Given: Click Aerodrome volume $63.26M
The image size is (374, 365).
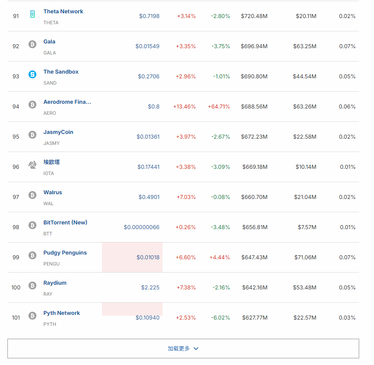Looking at the screenshot, I should pyautogui.click(x=305, y=107).
